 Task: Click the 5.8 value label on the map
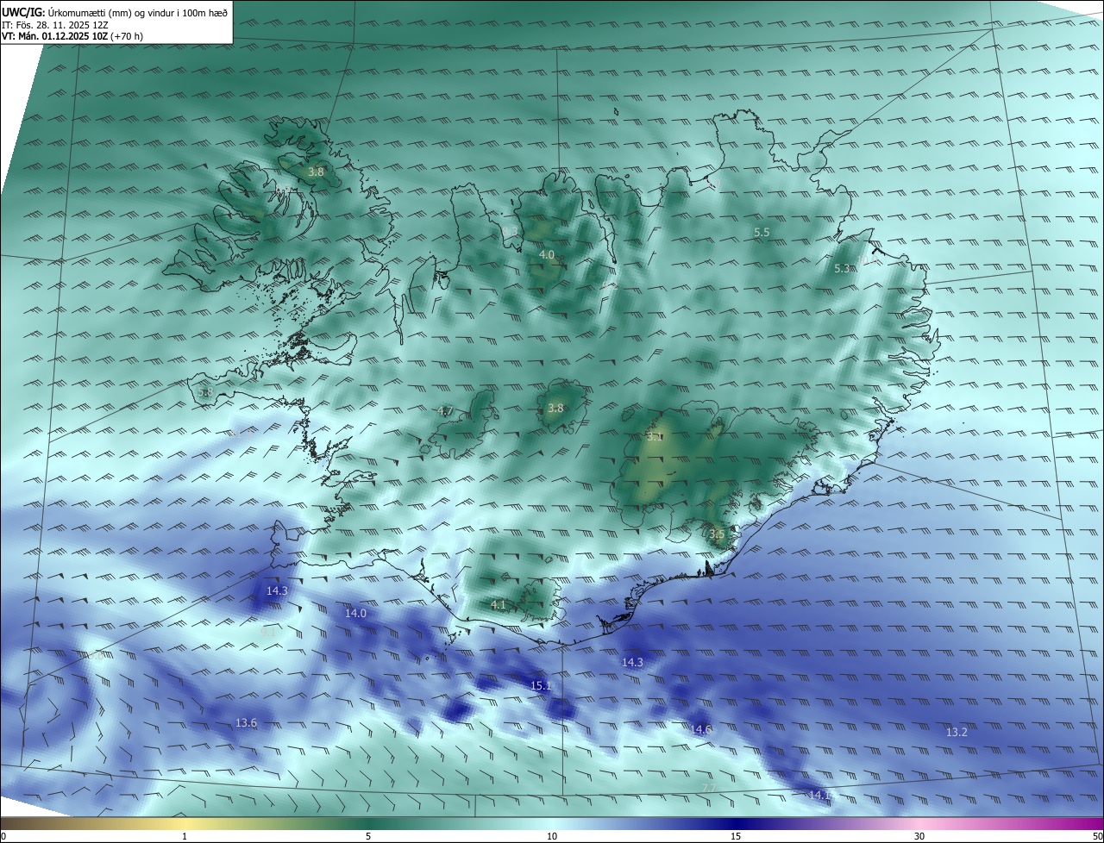(204, 393)
